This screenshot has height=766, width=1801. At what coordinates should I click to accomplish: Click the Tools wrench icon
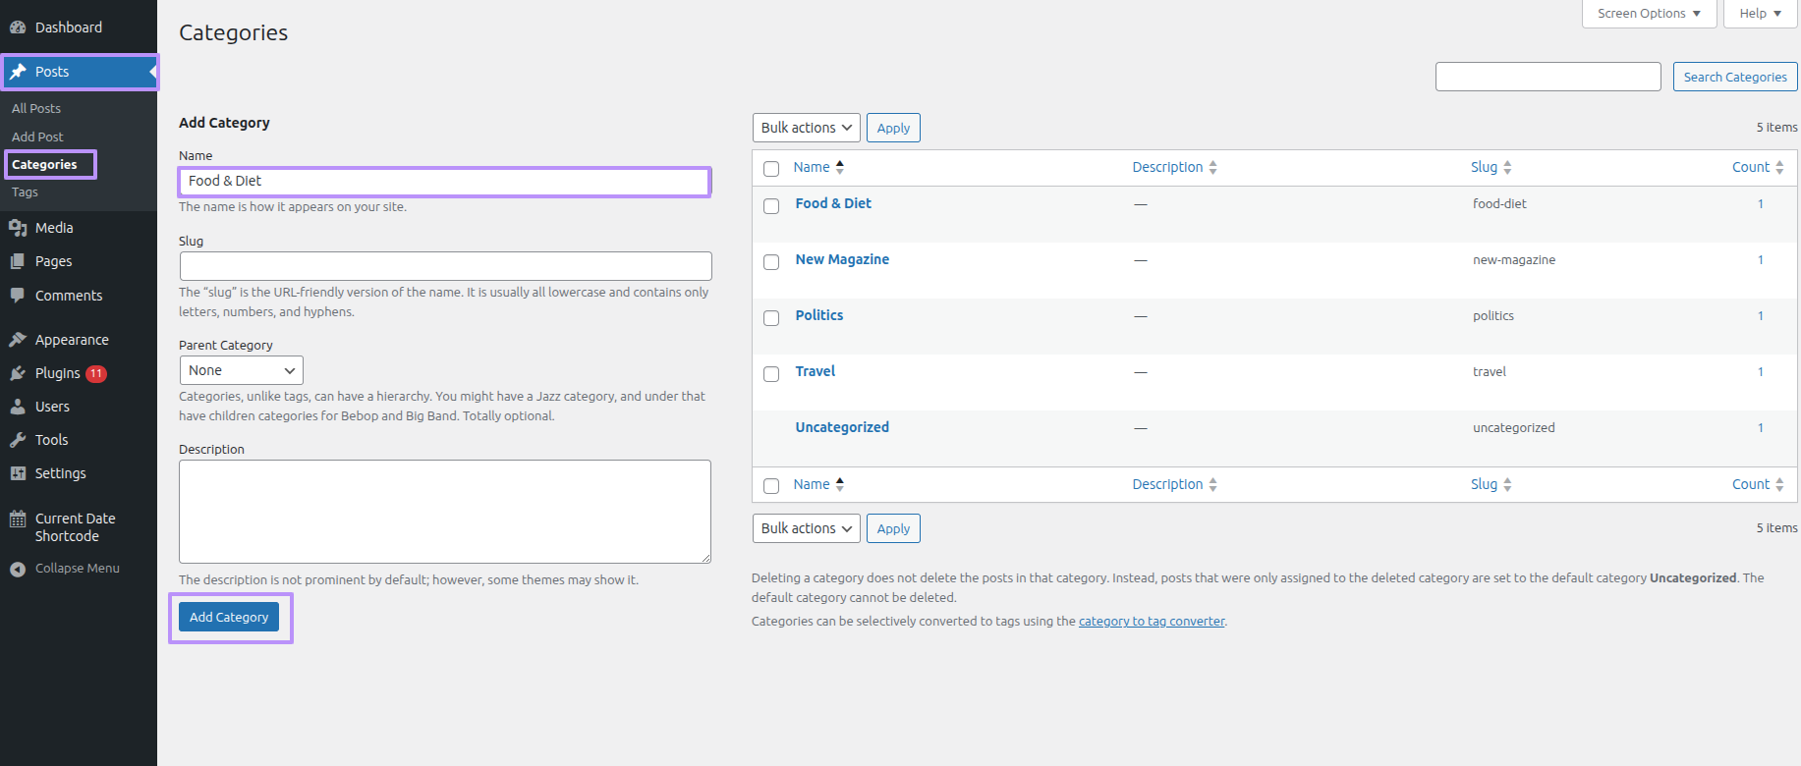coord(18,440)
